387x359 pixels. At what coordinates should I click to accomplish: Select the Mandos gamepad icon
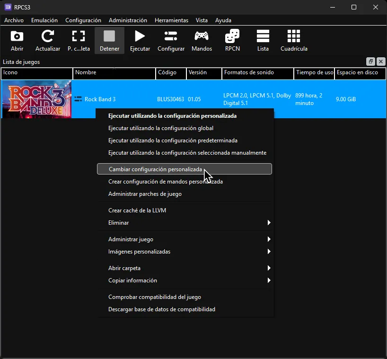pyautogui.click(x=202, y=40)
